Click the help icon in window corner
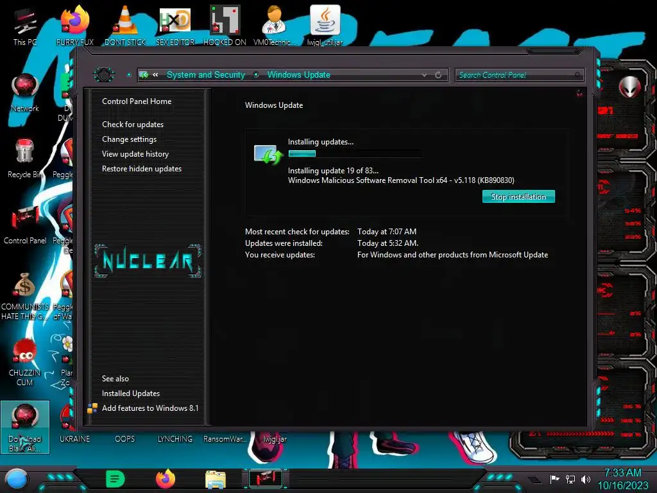The width and height of the screenshot is (657, 493). [x=579, y=93]
